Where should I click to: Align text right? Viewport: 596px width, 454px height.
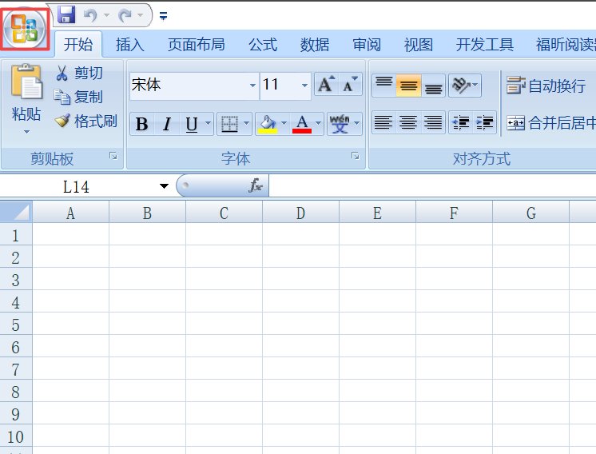coord(433,122)
